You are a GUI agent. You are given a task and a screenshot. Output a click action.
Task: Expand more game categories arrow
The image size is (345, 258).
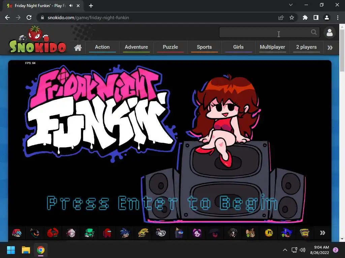330,48
